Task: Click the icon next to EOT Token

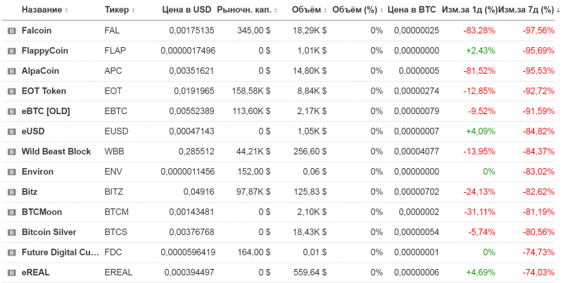Action: pyautogui.click(x=11, y=92)
